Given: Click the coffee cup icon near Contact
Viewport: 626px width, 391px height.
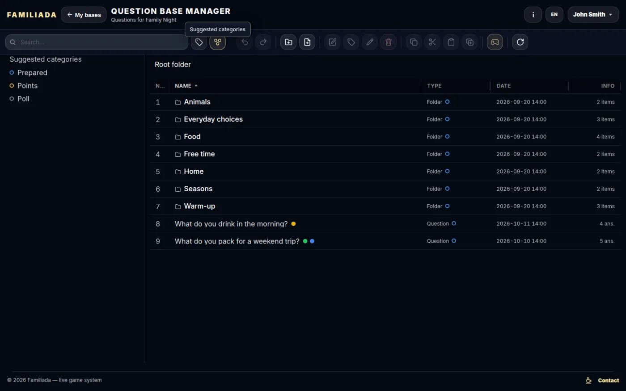Looking at the screenshot, I should point(588,380).
